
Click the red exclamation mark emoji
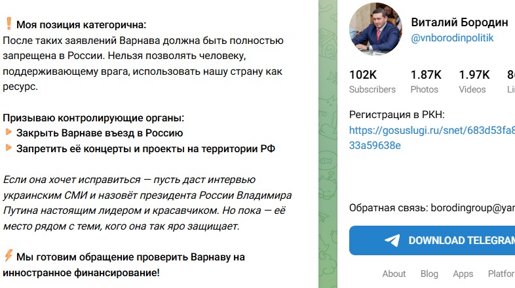tap(9, 25)
